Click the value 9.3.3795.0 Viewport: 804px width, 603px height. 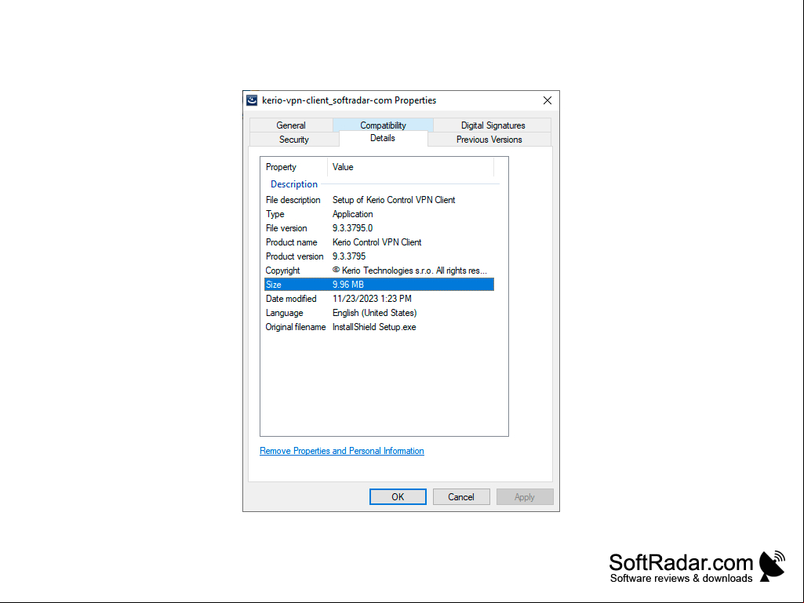[352, 228]
